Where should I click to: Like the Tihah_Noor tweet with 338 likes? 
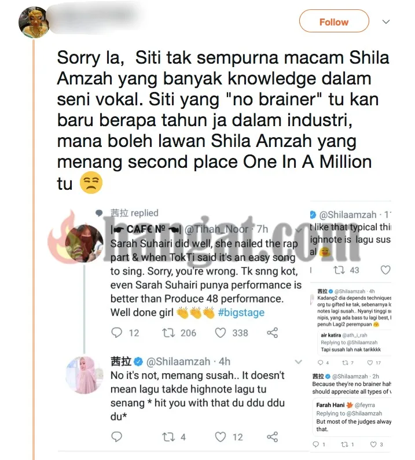click(221, 333)
